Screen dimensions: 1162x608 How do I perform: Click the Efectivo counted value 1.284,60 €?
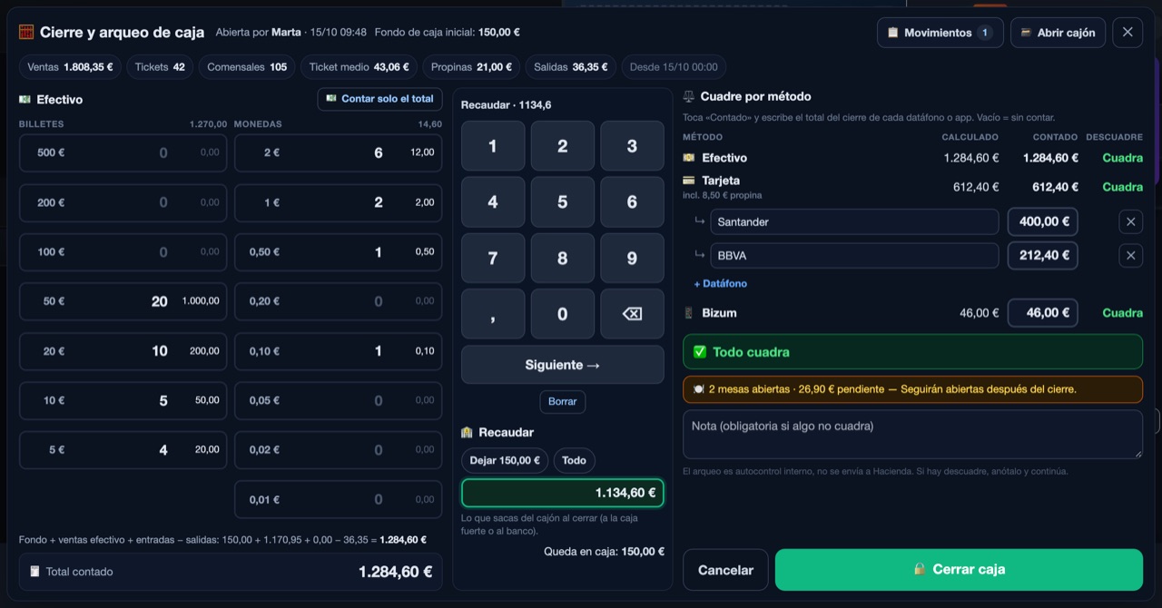(1050, 158)
